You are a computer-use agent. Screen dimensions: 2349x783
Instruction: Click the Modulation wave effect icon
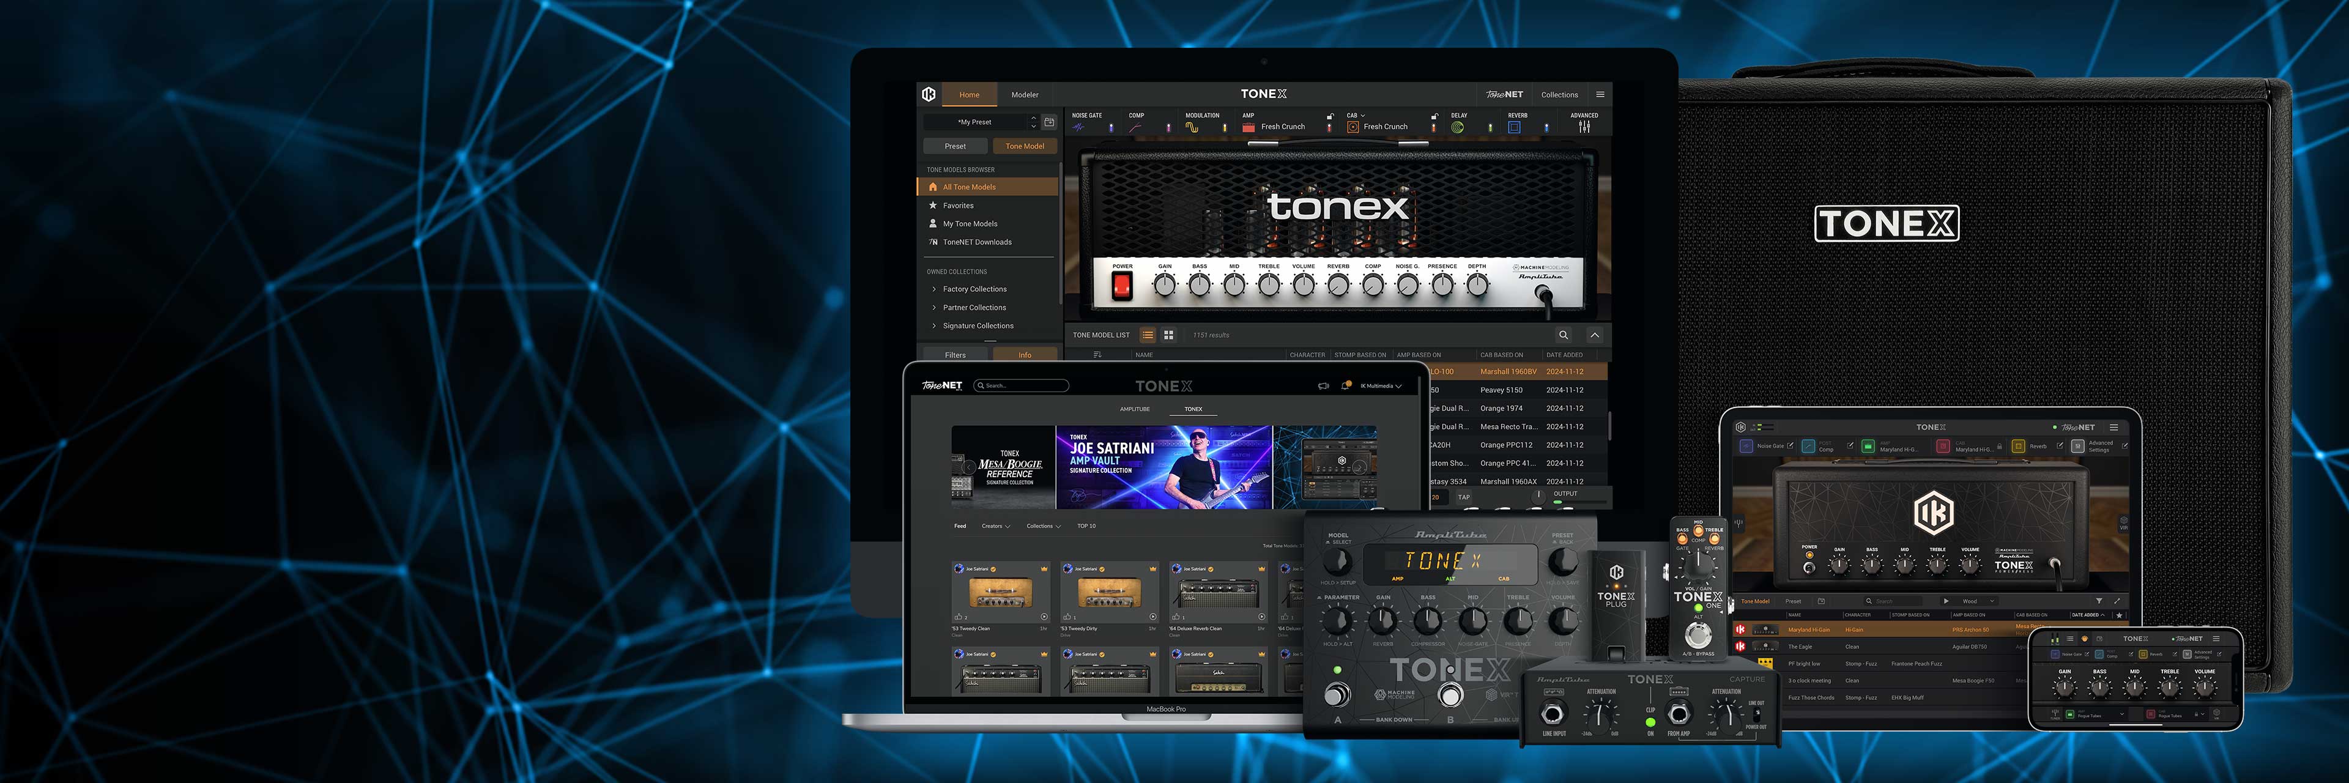pos(1192,128)
